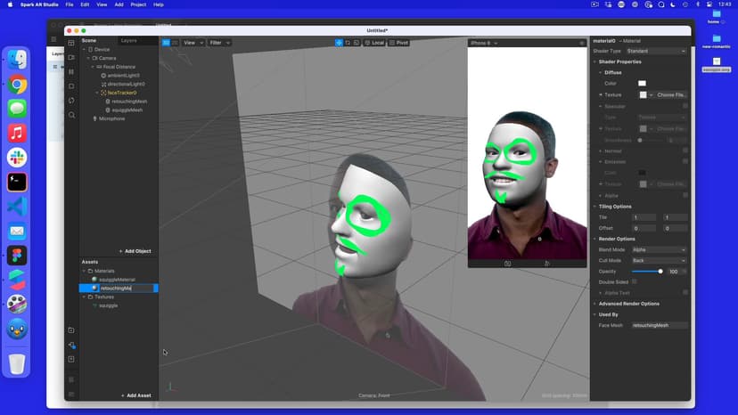Image resolution: width=738 pixels, height=415 pixels.
Task: Open Figma from the dock
Action: 17,256
